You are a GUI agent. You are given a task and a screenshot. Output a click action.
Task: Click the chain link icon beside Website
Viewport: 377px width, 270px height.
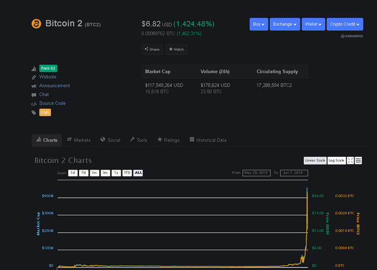tap(34, 77)
